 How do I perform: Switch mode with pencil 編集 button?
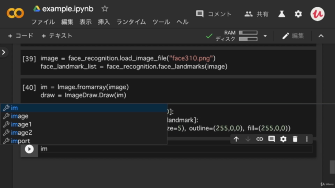(293, 36)
